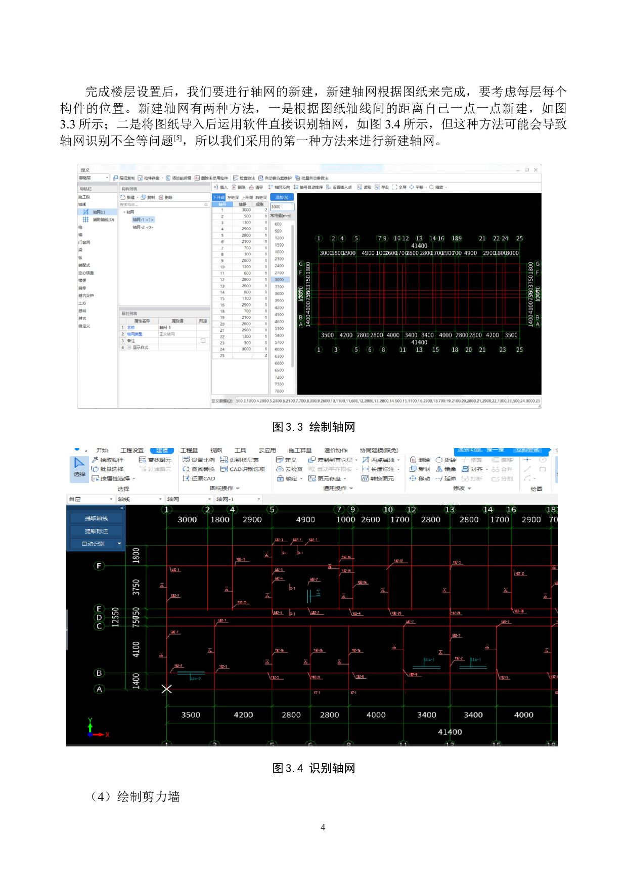This screenshot has width=627, height=887.
Task: Open the 工程量 ribbon tab
Action: pyautogui.click(x=189, y=450)
